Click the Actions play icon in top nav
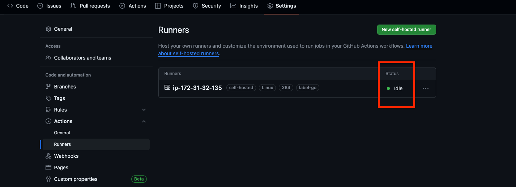This screenshot has height=187, width=516. pyautogui.click(x=122, y=6)
